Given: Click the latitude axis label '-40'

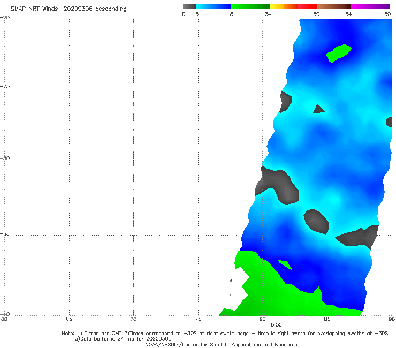Looking at the screenshot, I should tap(5, 314).
